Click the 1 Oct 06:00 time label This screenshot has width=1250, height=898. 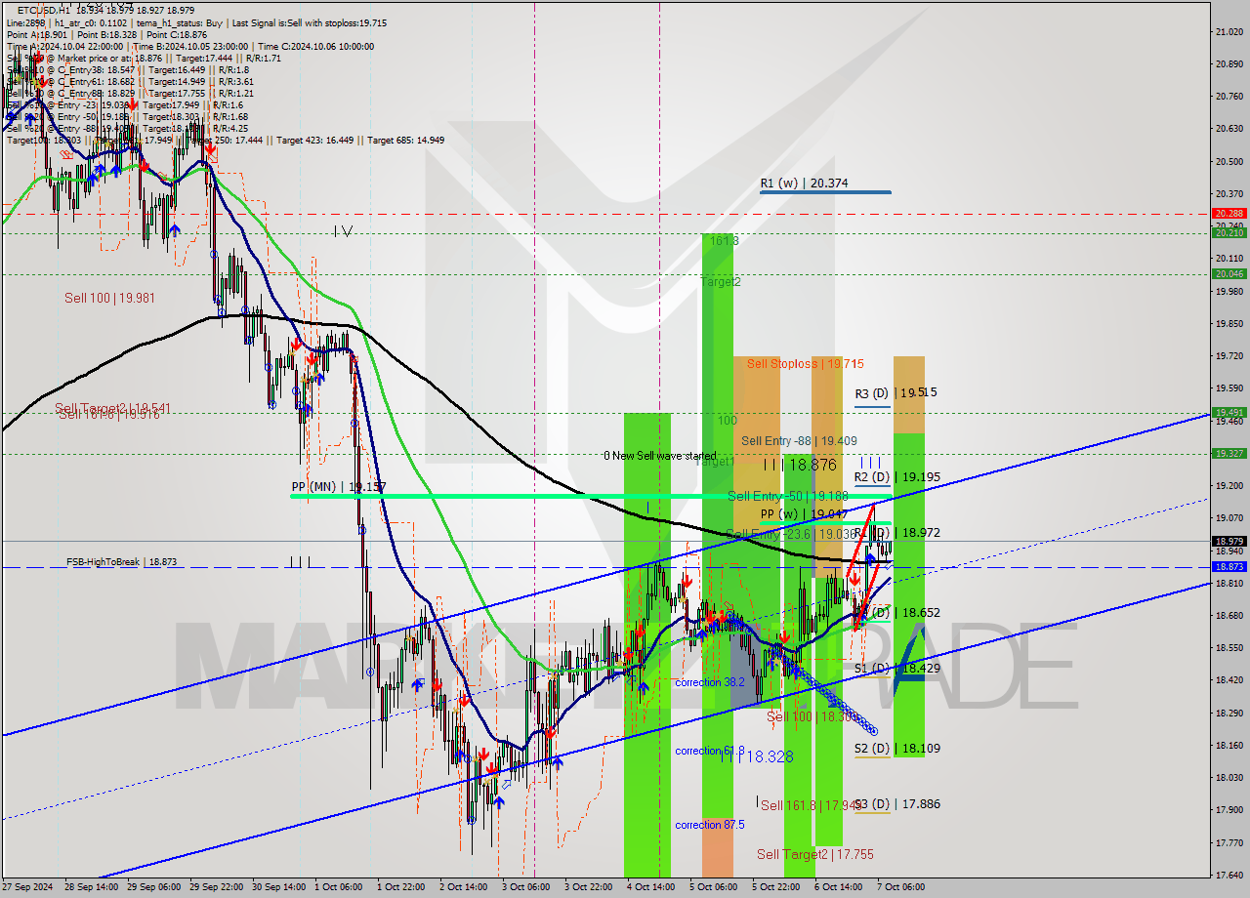click(x=340, y=887)
